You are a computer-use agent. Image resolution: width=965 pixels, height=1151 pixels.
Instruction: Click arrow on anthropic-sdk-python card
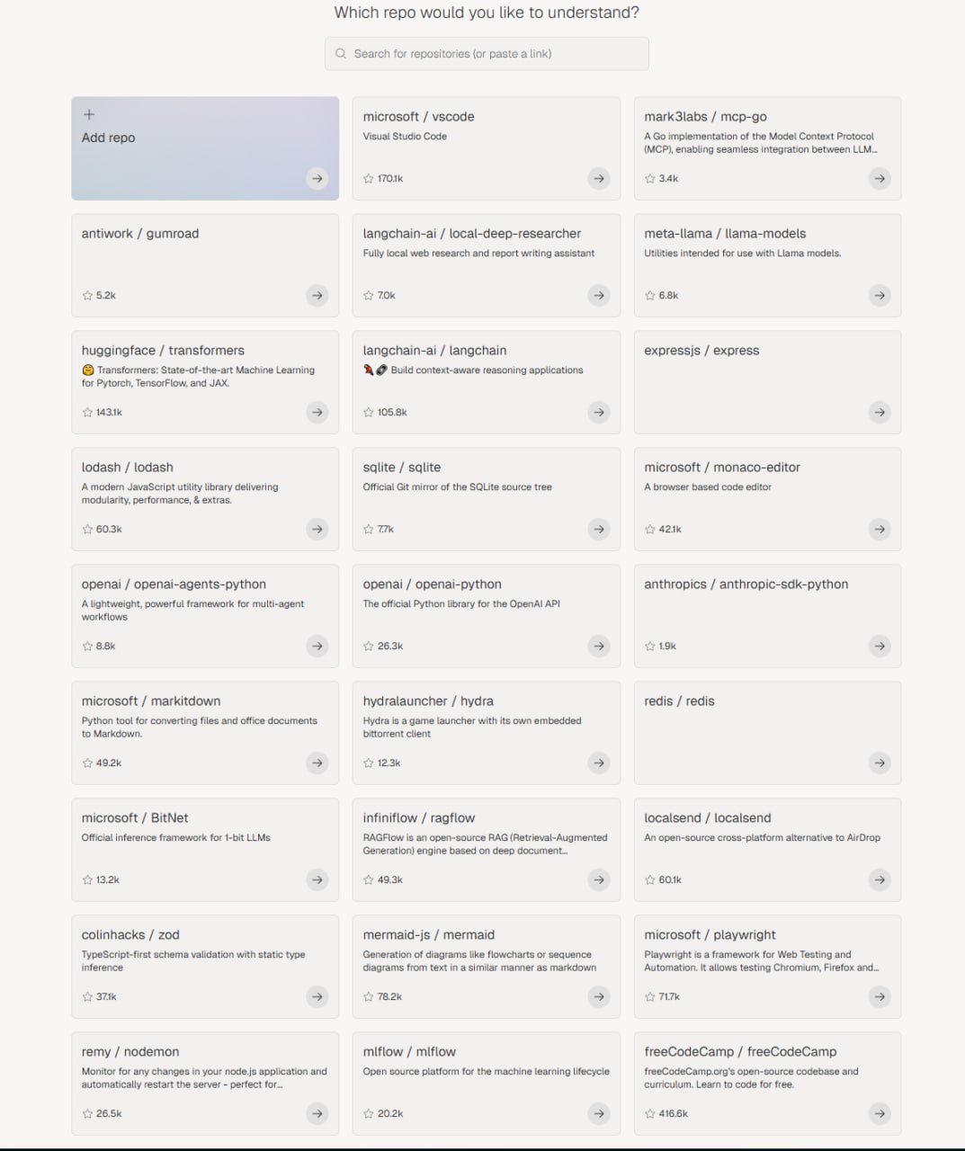[x=880, y=647]
